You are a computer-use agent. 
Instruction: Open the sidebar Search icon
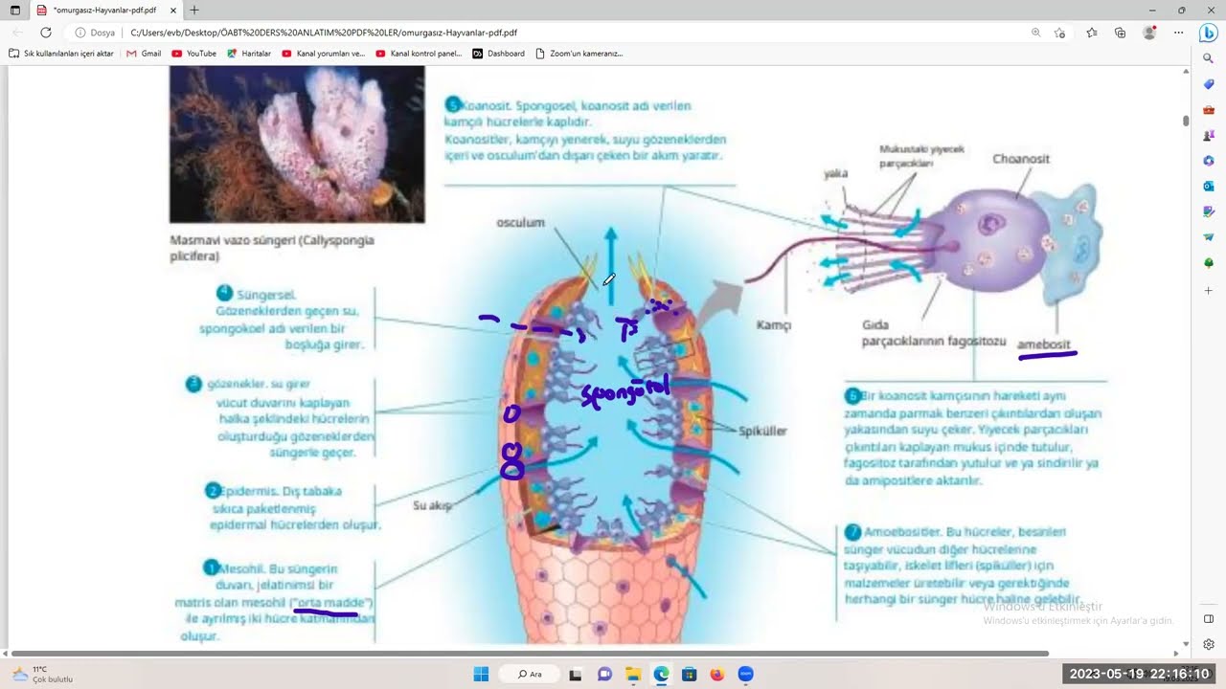pos(1209,59)
